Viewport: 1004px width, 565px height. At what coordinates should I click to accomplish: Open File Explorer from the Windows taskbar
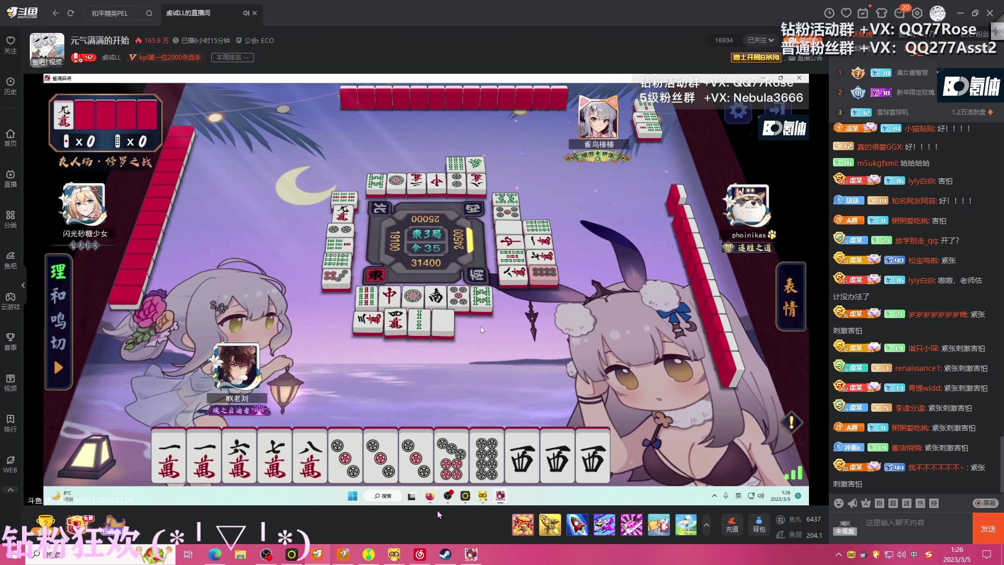click(241, 555)
